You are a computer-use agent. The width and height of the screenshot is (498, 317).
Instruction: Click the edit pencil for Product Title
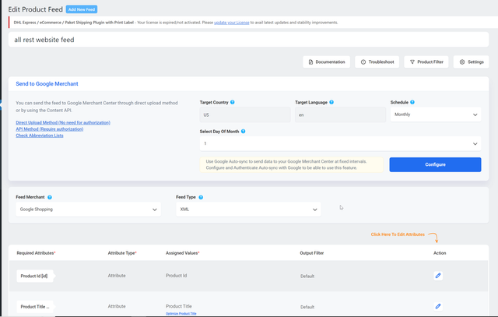pyautogui.click(x=438, y=306)
